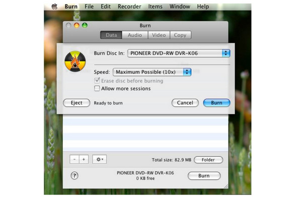
Task: Open the Help menu
Action: click(203, 7)
